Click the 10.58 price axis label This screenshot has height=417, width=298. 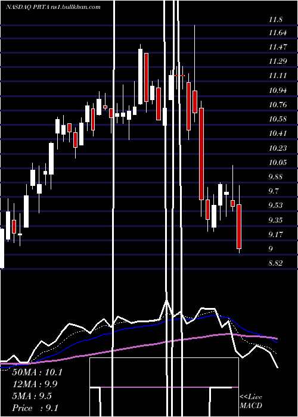[278, 119]
